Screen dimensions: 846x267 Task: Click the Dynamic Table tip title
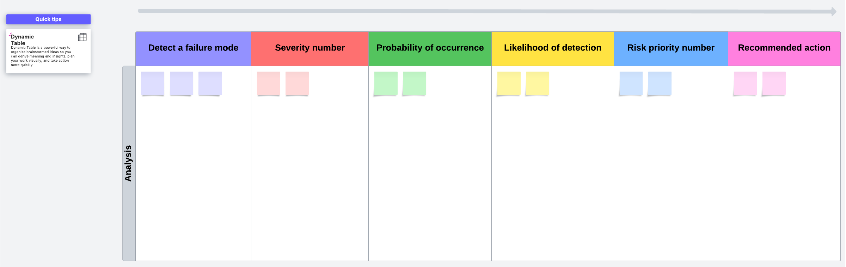click(22, 40)
